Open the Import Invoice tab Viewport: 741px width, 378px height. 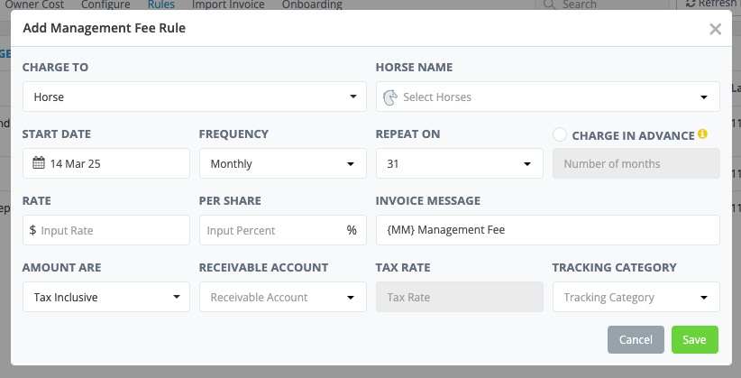coord(228,5)
